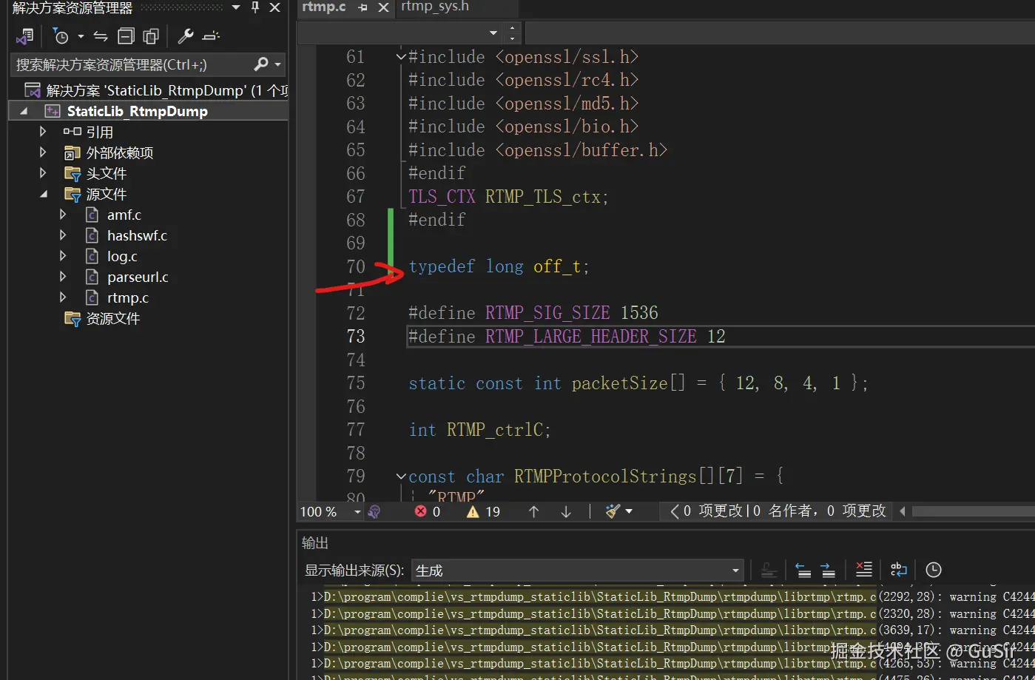Select log.c file
This screenshot has height=680, width=1035.
[x=122, y=256]
